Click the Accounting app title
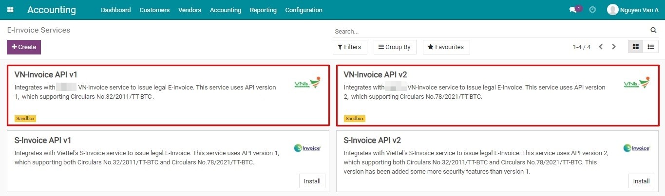This screenshot has width=665, height=196. pyautogui.click(x=52, y=10)
